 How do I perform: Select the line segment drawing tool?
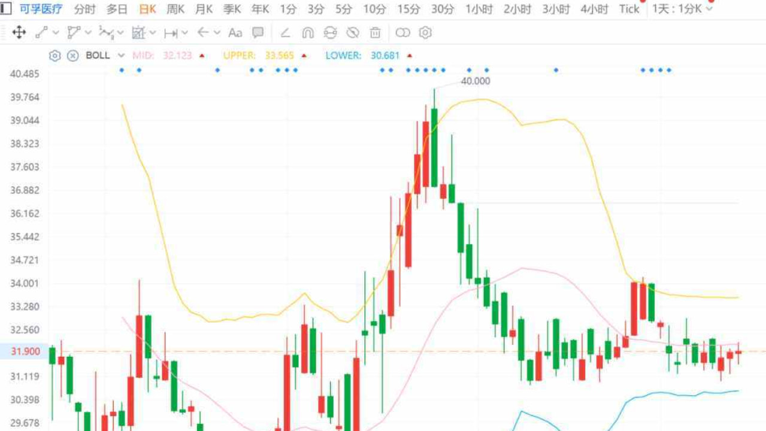(41, 33)
